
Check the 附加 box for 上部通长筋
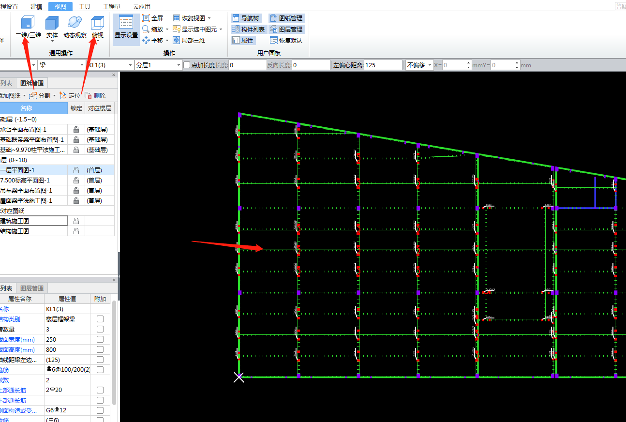pos(100,390)
